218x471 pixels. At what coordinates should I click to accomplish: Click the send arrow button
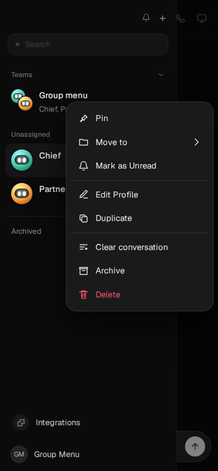[x=195, y=446]
